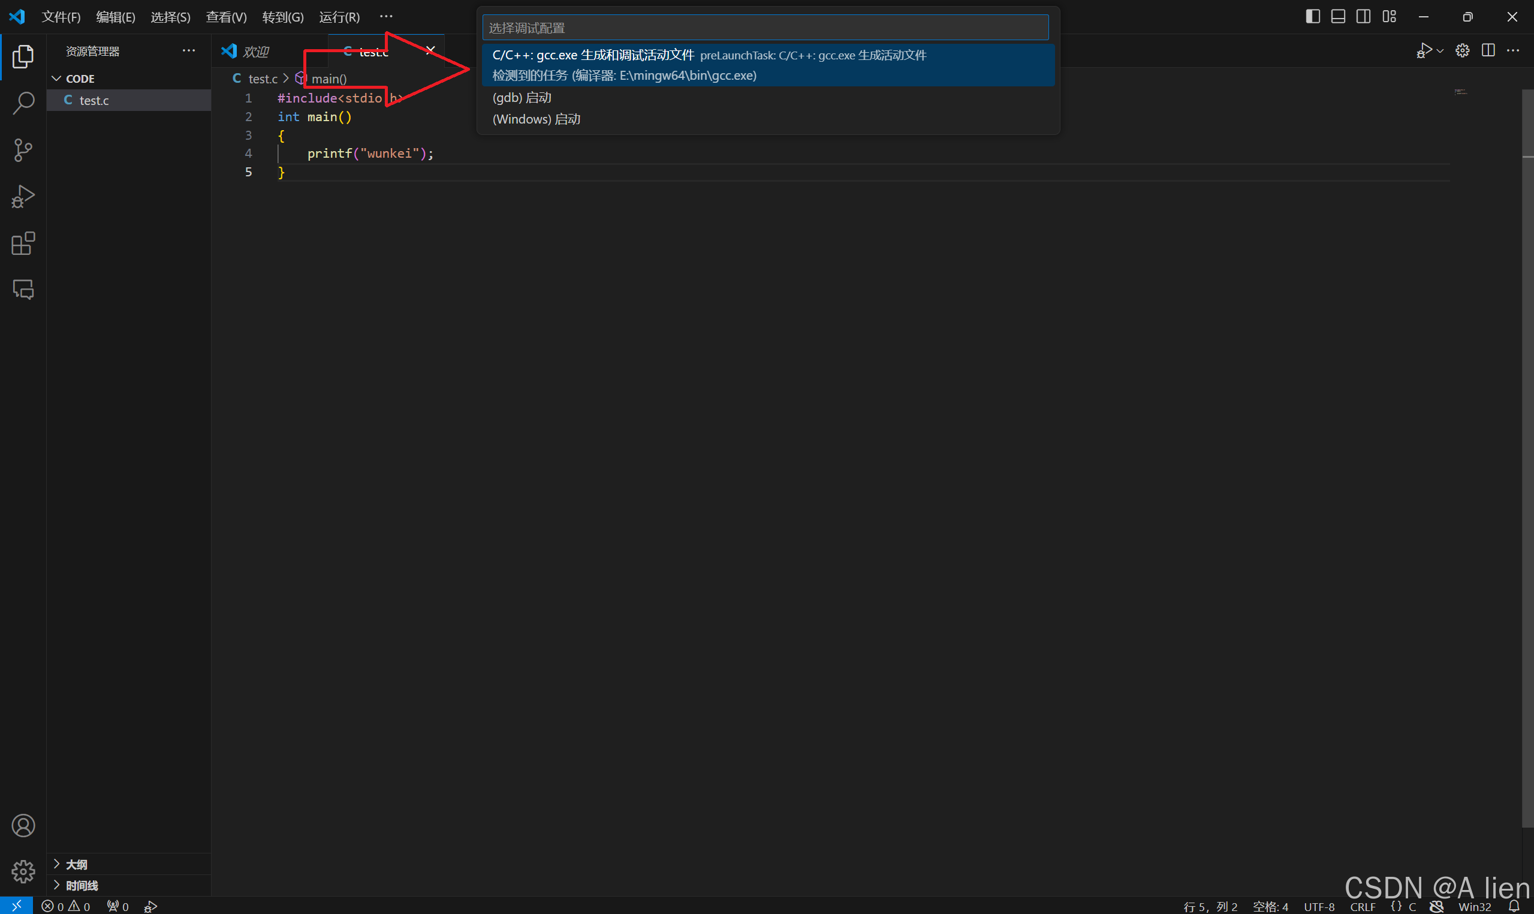Collapse the CODE folder section
Image resolution: width=1534 pixels, height=914 pixels.
coord(56,78)
